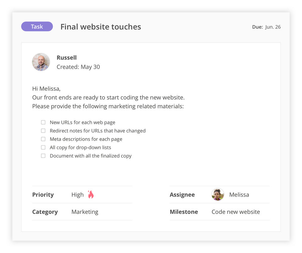Open the Priority value High

coord(77,195)
